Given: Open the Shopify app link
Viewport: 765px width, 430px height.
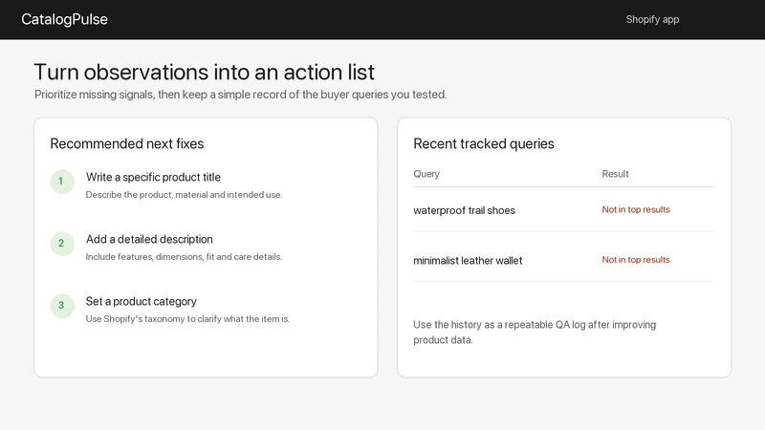Looking at the screenshot, I should click(652, 19).
